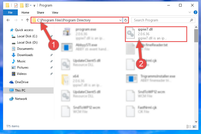Click the Properties checkmark quick access icon

16,5
